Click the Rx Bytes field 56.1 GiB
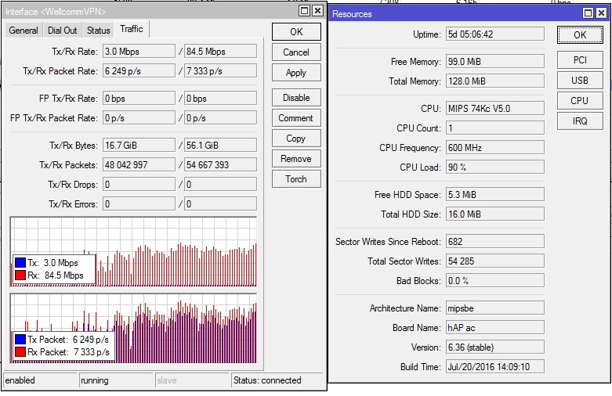This screenshot has width=612, height=396. point(220,146)
